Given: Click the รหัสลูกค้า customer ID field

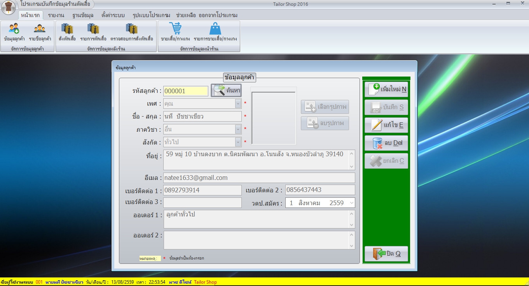Looking at the screenshot, I should pos(186,91).
